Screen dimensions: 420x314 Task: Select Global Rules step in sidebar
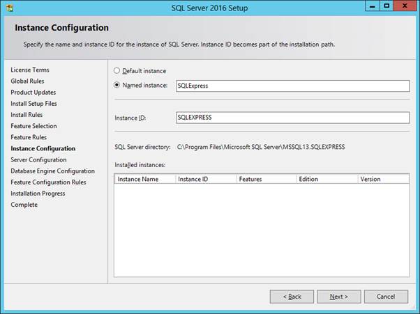27,81
